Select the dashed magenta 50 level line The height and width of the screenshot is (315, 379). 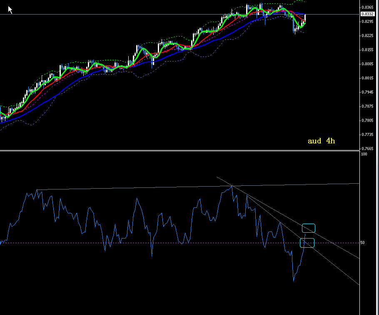pos(125,243)
